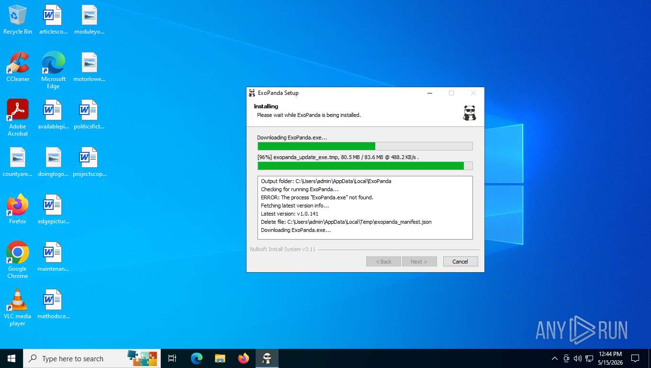Cancel the ExoPanda installation
The image size is (651, 368).
[460, 262]
